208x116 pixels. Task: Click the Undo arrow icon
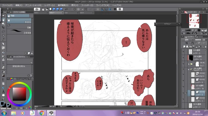66,9
